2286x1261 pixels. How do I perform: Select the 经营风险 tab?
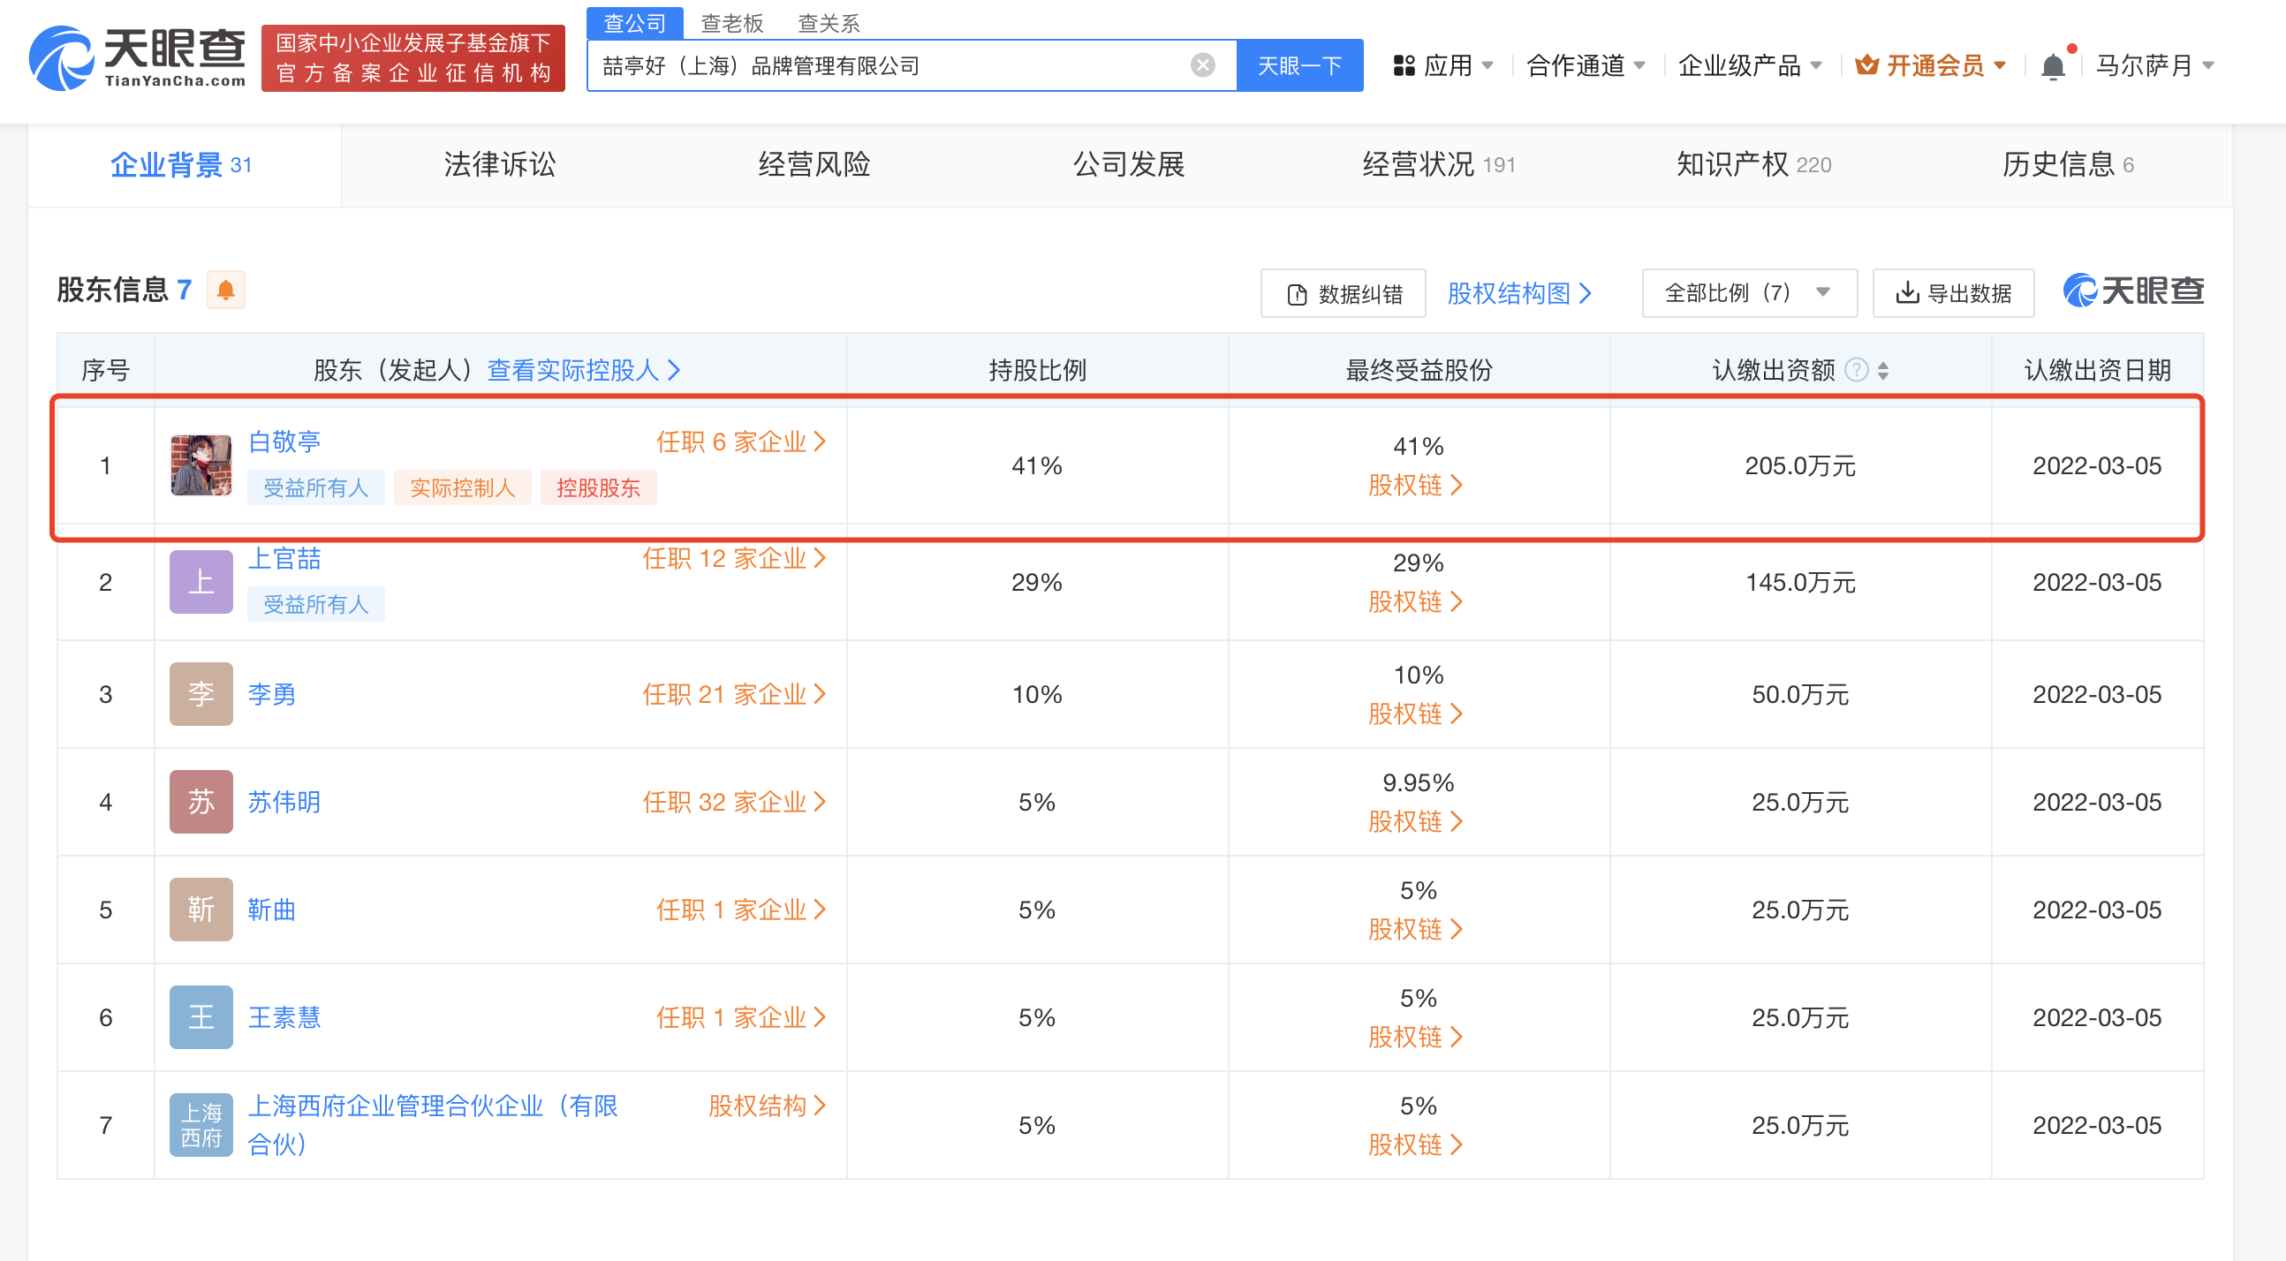coord(814,165)
